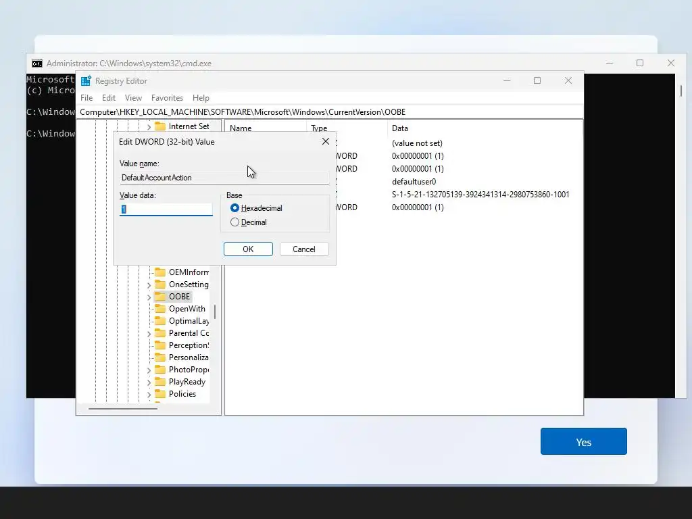Close the cmd.exe window
Image resolution: width=692 pixels, height=519 pixels.
tap(671, 63)
